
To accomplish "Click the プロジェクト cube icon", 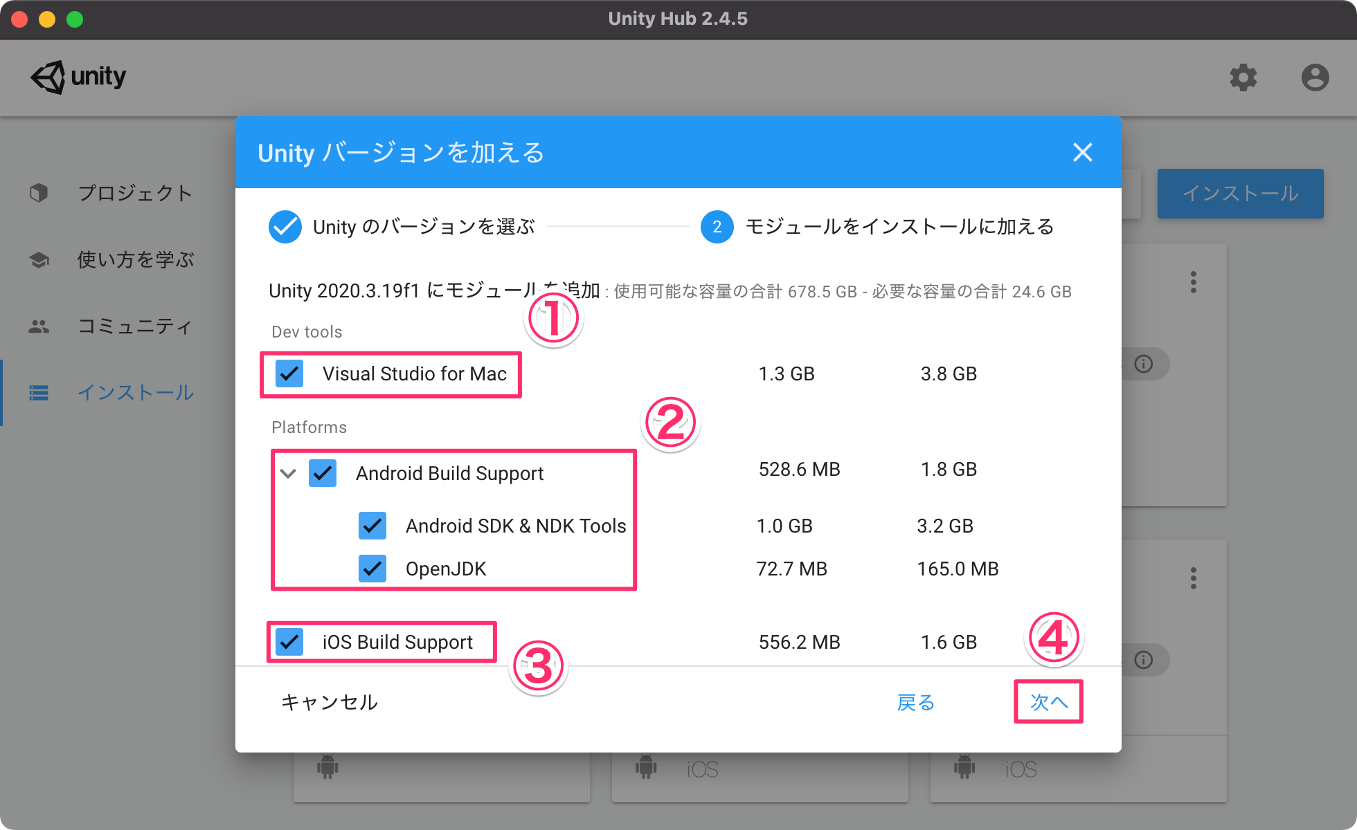I will (39, 193).
